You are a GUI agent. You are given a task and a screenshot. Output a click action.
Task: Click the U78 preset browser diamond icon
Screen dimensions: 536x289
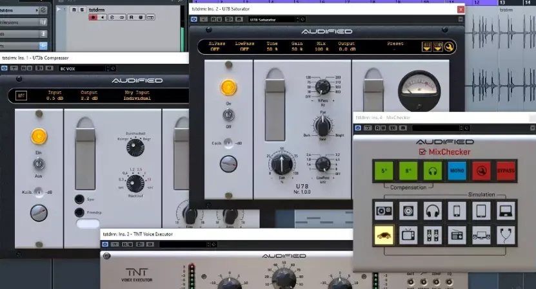(x=303, y=19)
